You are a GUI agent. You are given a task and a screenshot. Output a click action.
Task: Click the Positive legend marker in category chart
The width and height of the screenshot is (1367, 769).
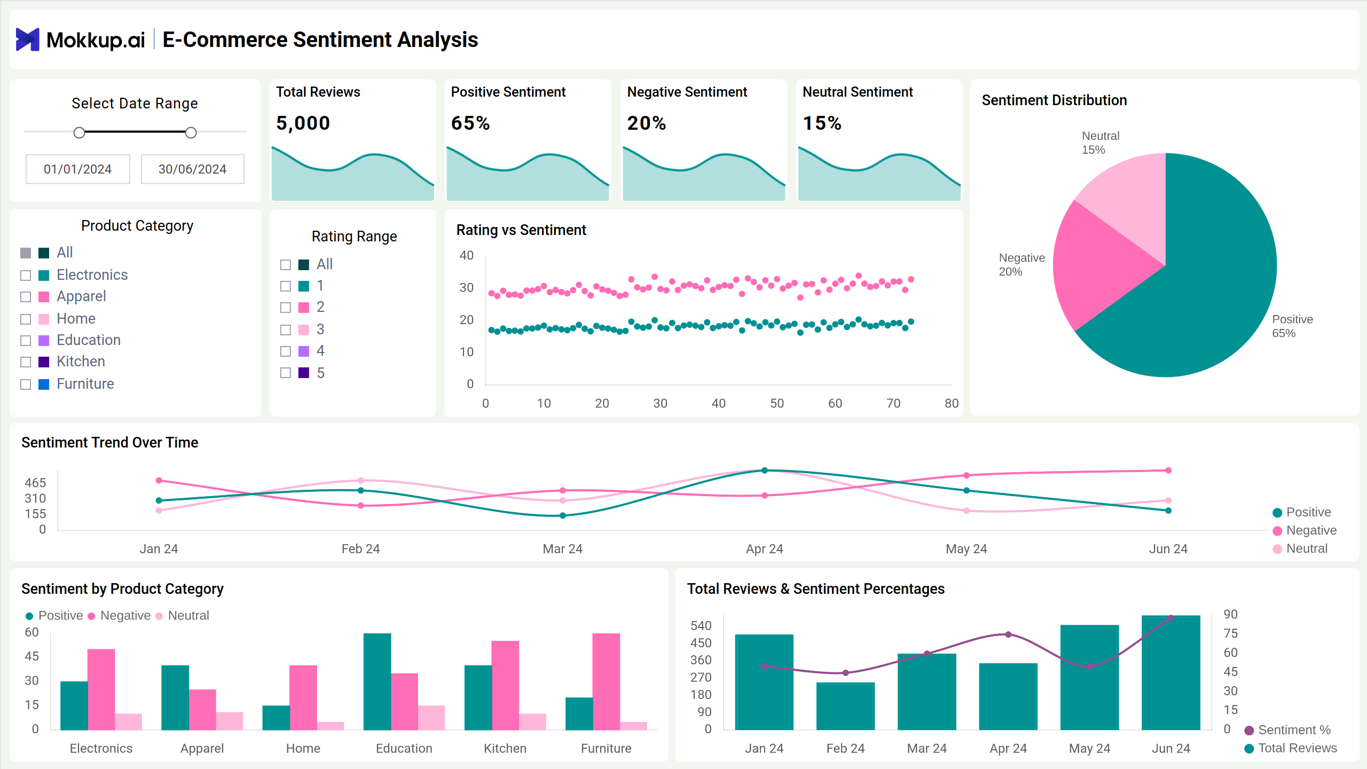pos(29,616)
